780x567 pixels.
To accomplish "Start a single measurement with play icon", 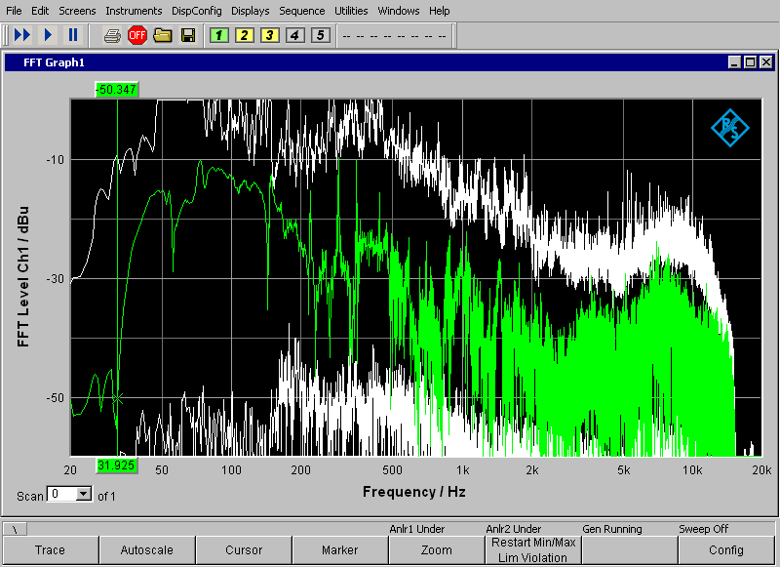I will coord(48,35).
